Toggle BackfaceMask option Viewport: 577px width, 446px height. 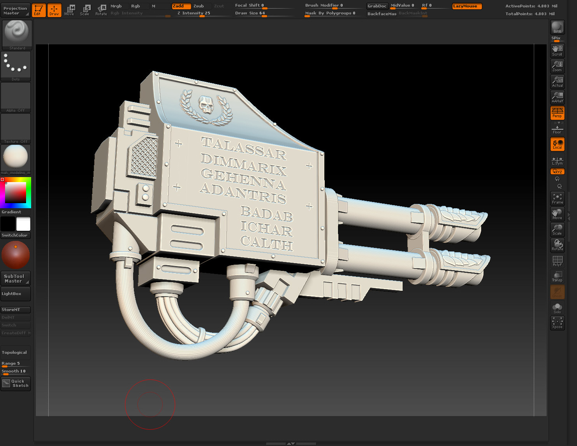[382, 14]
